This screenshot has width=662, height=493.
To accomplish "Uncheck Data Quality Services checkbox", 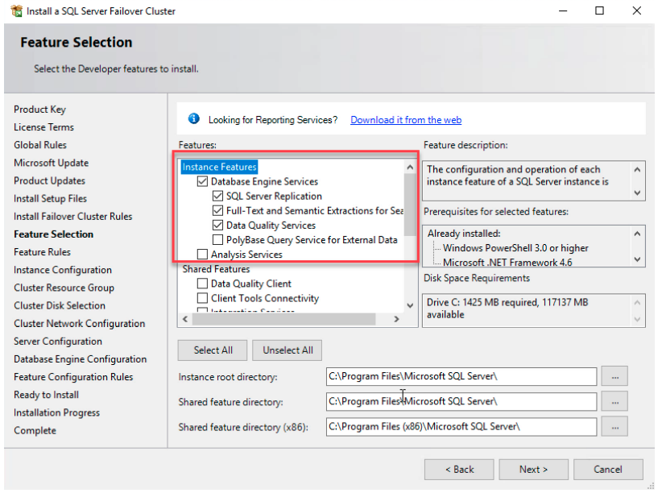I will tap(218, 226).
